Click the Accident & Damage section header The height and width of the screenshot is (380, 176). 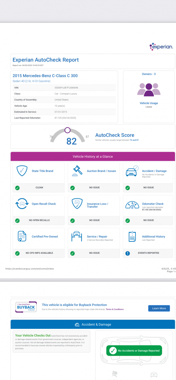(x=93, y=325)
